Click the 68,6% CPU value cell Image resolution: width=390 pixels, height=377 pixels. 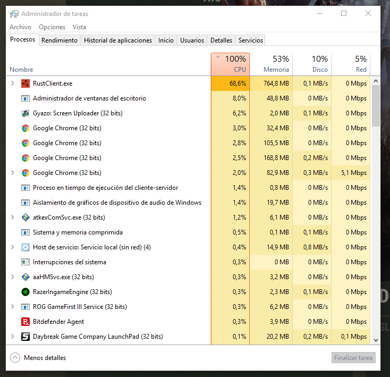pyautogui.click(x=230, y=83)
